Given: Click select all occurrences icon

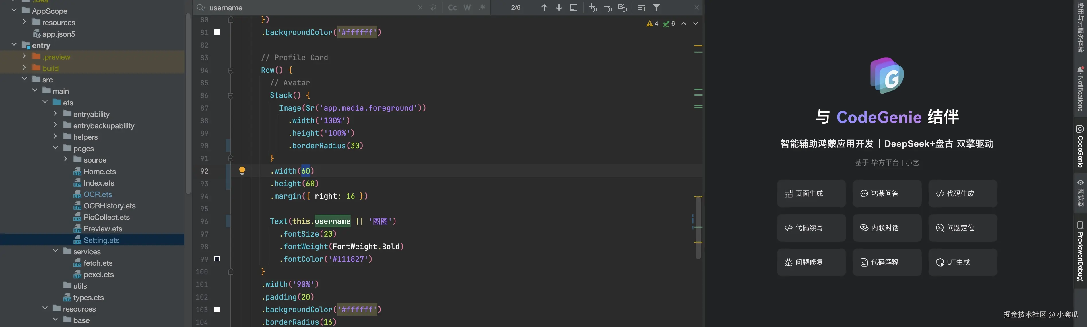Looking at the screenshot, I should (x=622, y=7).
